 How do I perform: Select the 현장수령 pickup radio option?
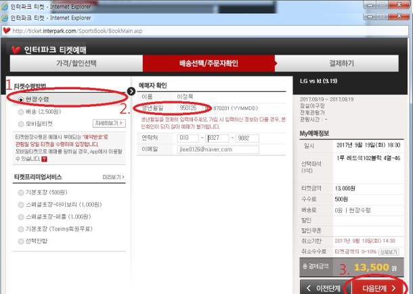tap(21, 99)
